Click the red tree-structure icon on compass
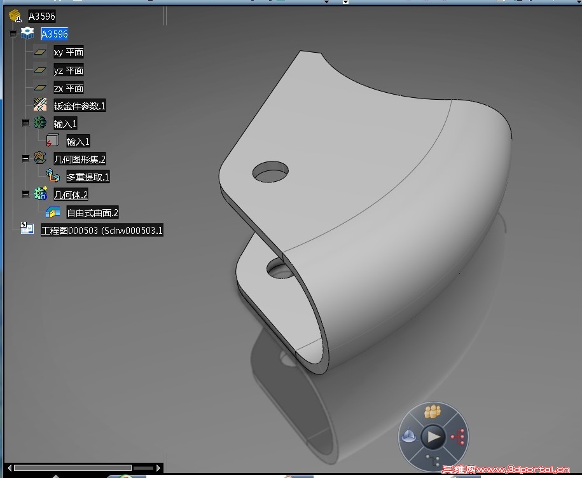 point(458,437)
